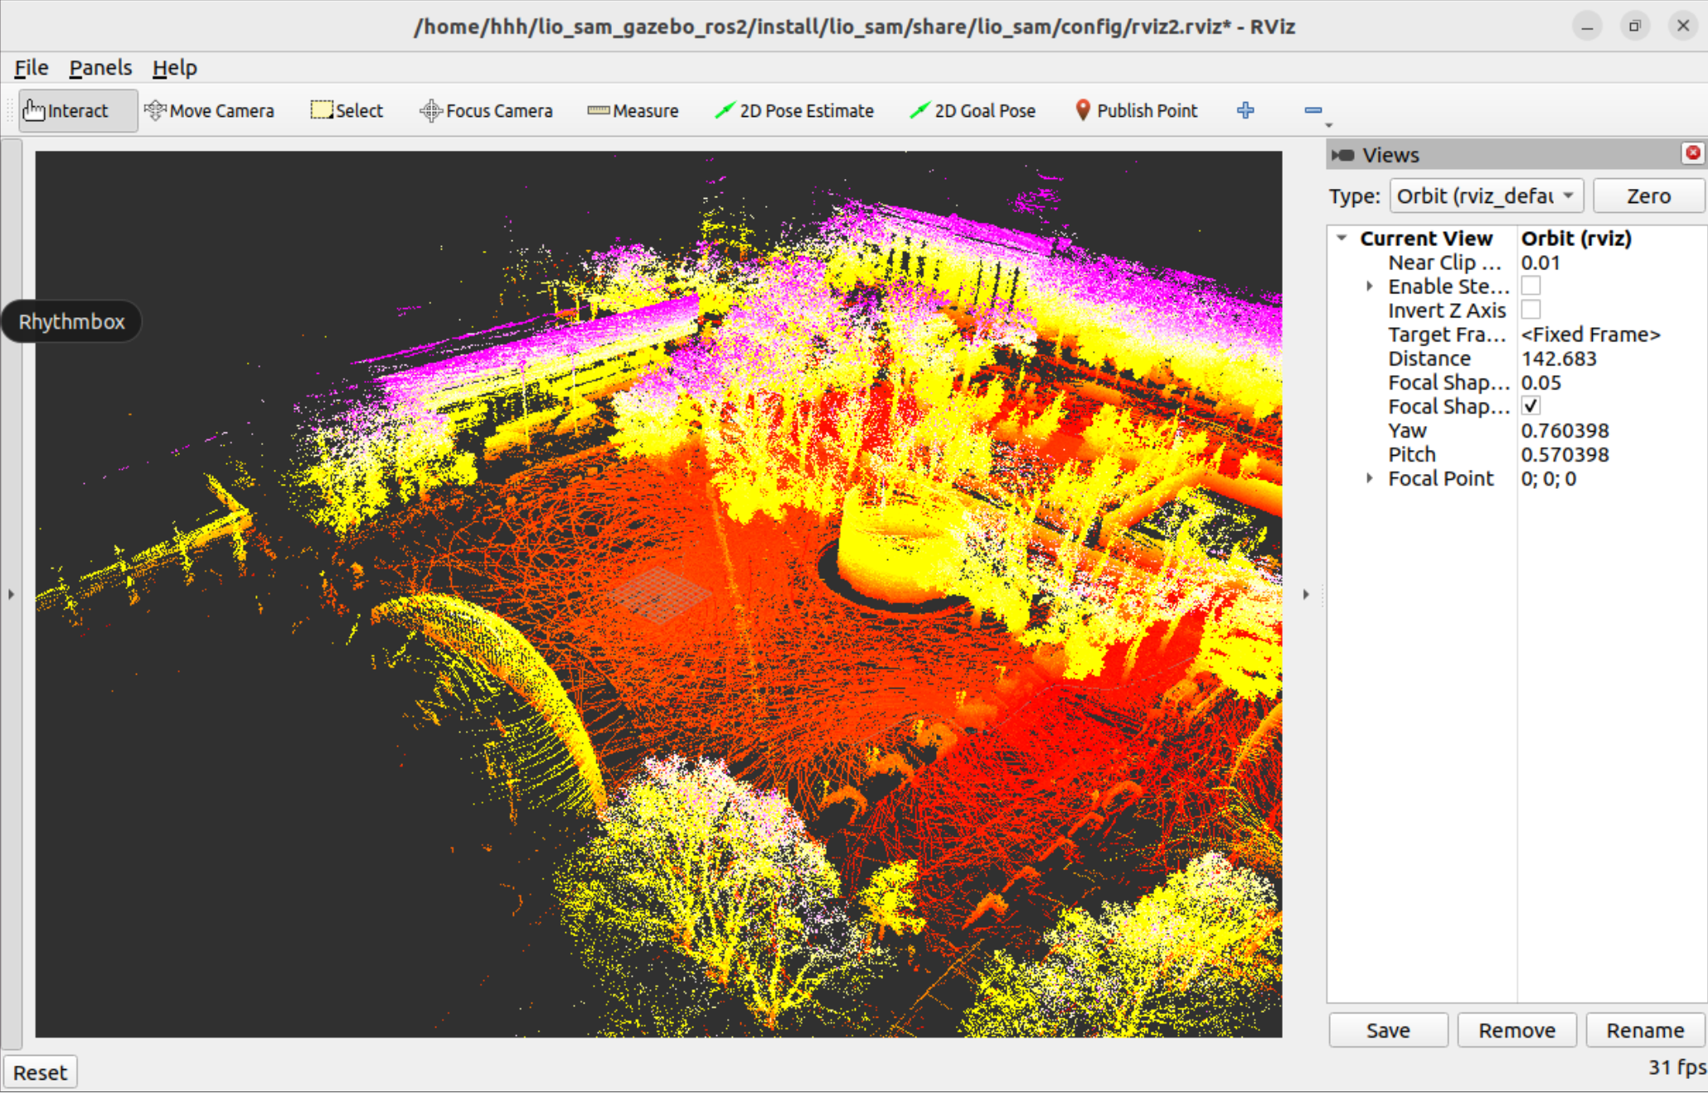Toggle the Enable Stereo checkbox

(1531, 286)
